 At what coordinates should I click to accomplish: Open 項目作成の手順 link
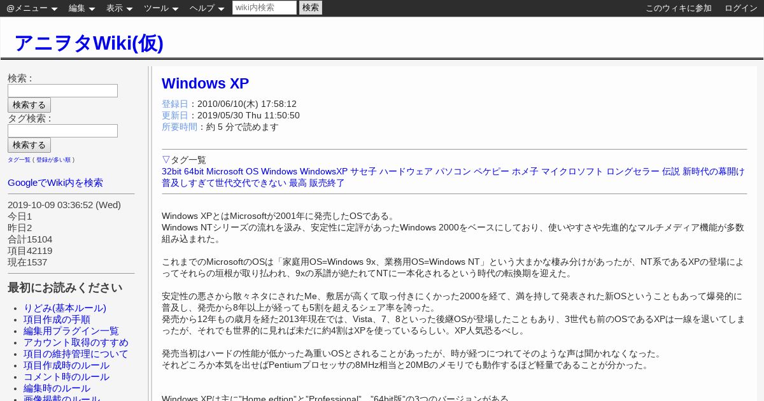(x=57, y=320)
